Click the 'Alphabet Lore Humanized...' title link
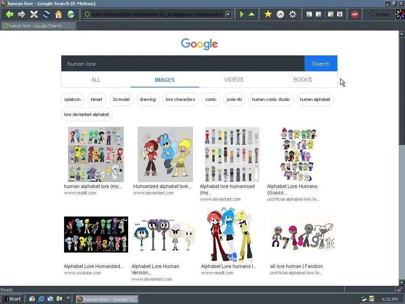The height and width of the screenshot is (304, 405). click(x=94, y=266)
